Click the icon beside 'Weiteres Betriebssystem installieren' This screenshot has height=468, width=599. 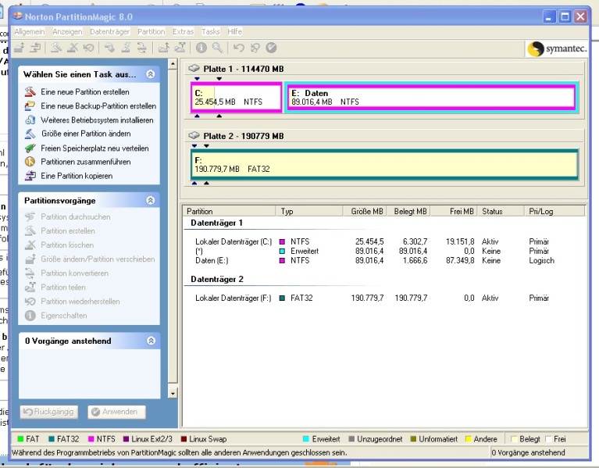pos(30,120)
